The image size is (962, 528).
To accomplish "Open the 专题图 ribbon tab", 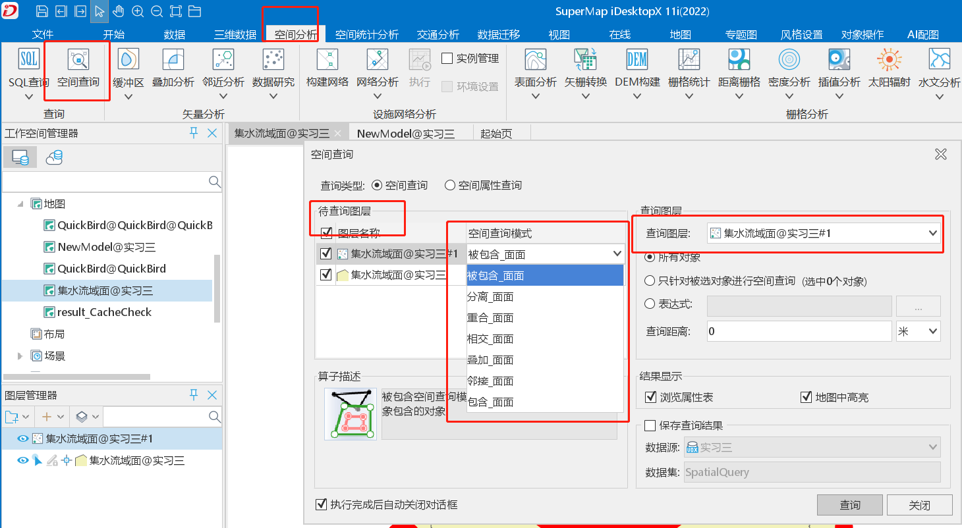I will pos(741,34).
